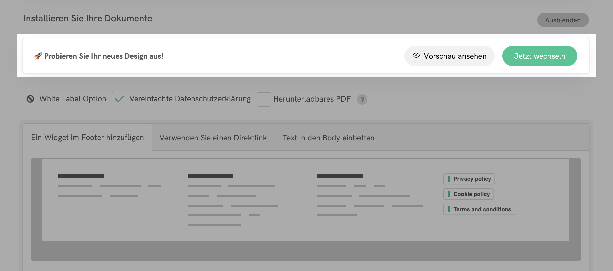Select the Ein Widget im Footer hinzufügen tab

pos(87,138)
